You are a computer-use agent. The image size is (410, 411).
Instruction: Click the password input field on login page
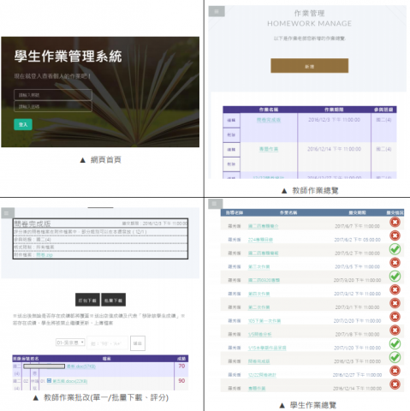[53, 106]
